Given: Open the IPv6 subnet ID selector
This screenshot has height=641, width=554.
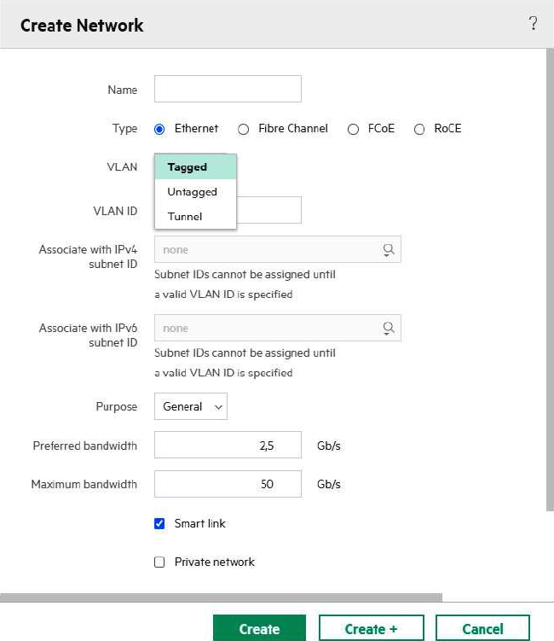Looking at the screenshot, I should 266,329.
